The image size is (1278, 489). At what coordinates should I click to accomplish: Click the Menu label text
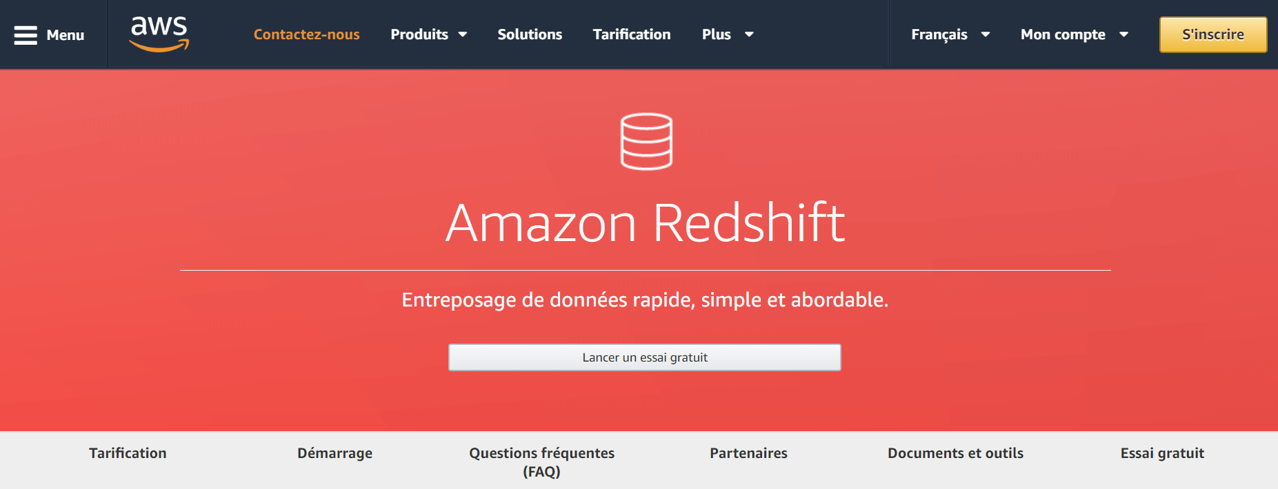point(66,35)
